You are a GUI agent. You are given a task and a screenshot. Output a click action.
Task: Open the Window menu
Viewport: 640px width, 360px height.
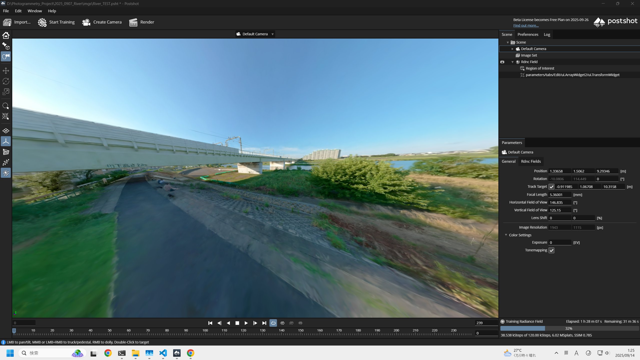35,11
